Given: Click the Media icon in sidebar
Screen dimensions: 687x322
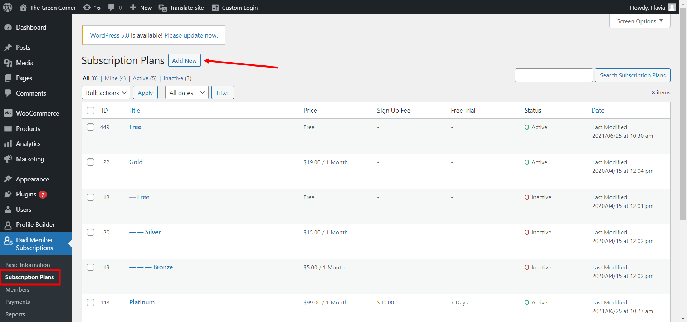Looking at the screenshot, I should tap(8, 63).
